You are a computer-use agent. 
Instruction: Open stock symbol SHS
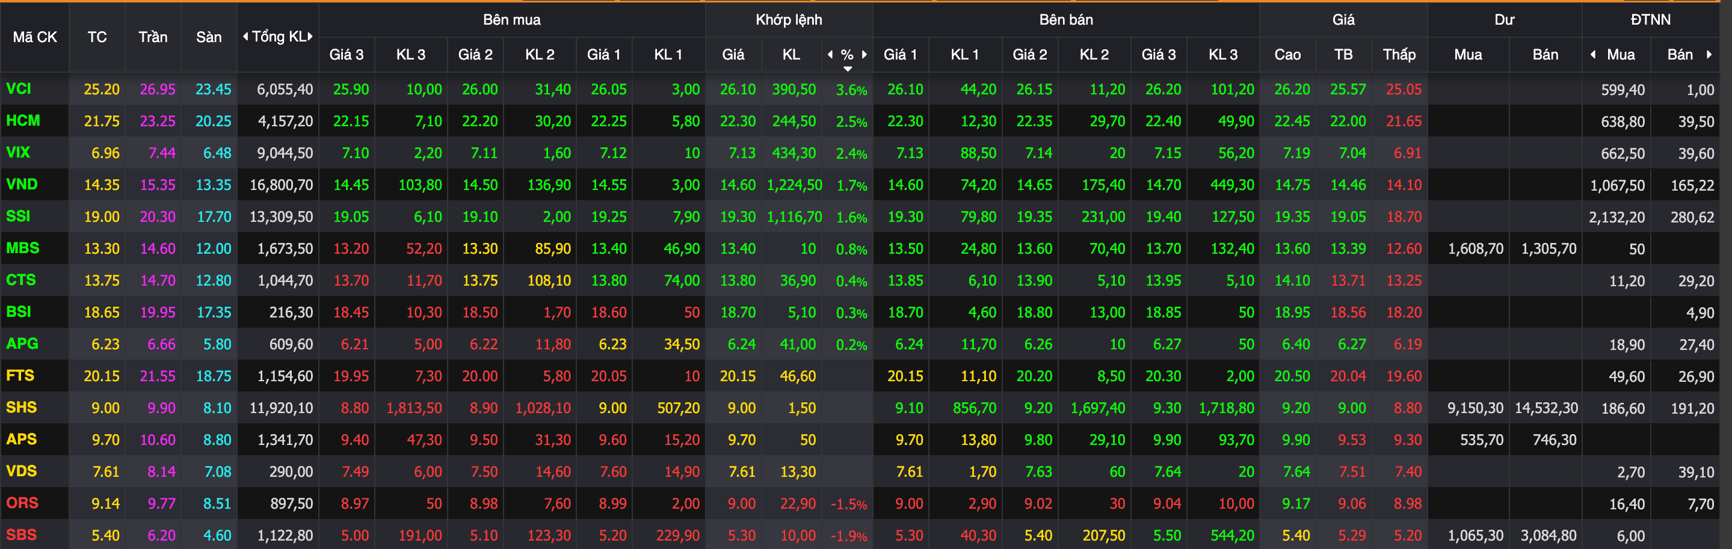click(x=22, y=407)
